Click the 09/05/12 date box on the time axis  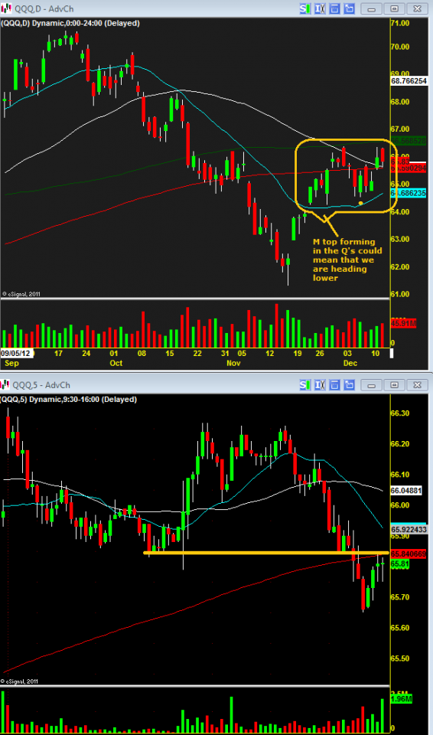pos(17,354)
